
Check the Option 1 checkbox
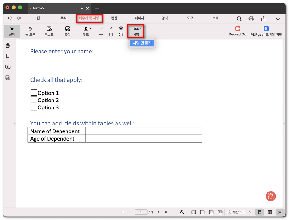point(34,93)
